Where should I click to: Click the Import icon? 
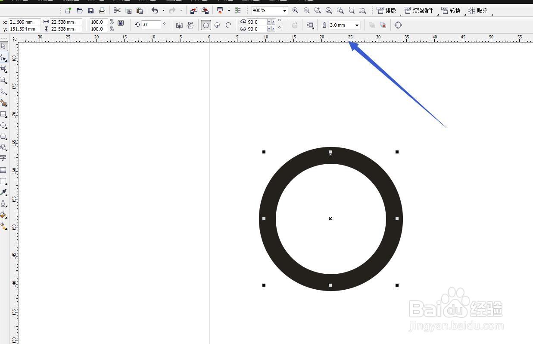click(194, 10)
